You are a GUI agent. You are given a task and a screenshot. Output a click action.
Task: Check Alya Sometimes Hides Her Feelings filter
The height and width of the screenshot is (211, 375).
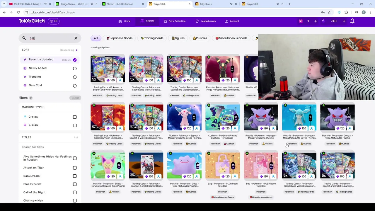75,158
